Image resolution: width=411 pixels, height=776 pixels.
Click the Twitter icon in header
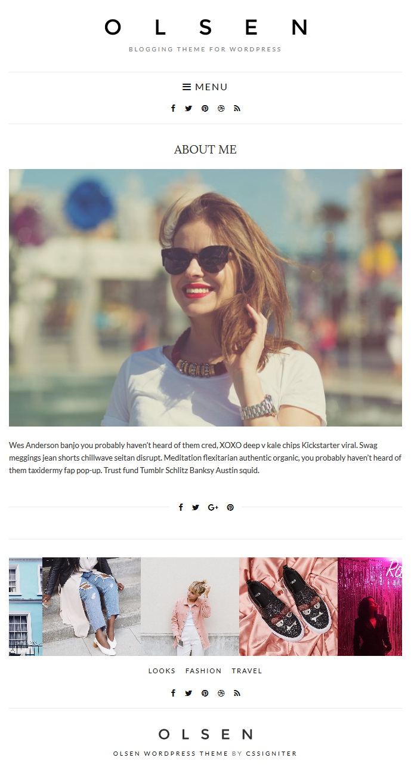point(188,108)
